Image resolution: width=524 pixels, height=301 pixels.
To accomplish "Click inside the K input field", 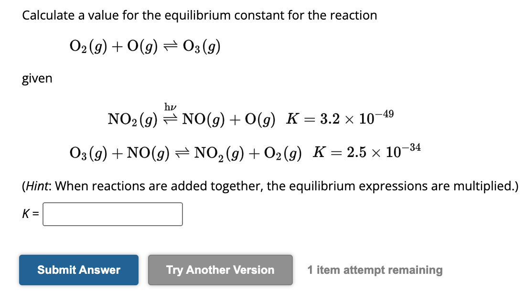I will [x=112, y=214].
